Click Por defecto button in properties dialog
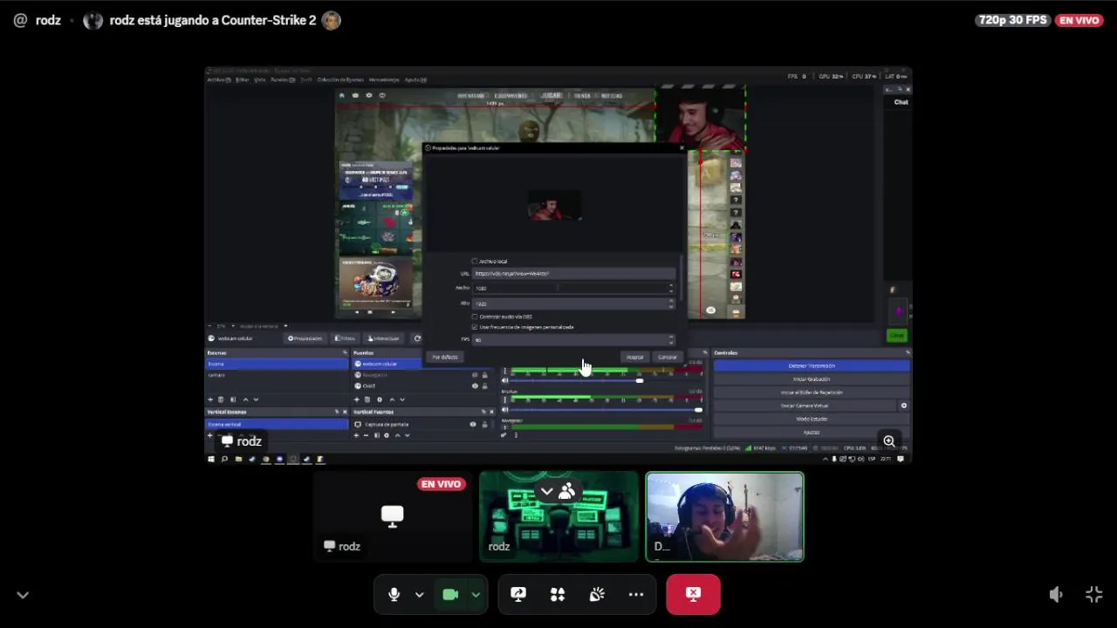Screen dimensions: 1117x628 tap(445, 357)
